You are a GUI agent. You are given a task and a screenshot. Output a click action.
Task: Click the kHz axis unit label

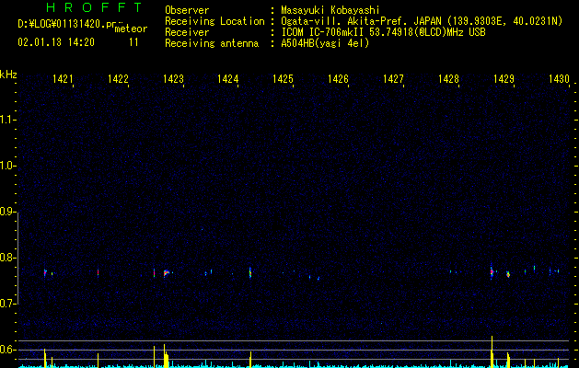click(x=8, y=75)
